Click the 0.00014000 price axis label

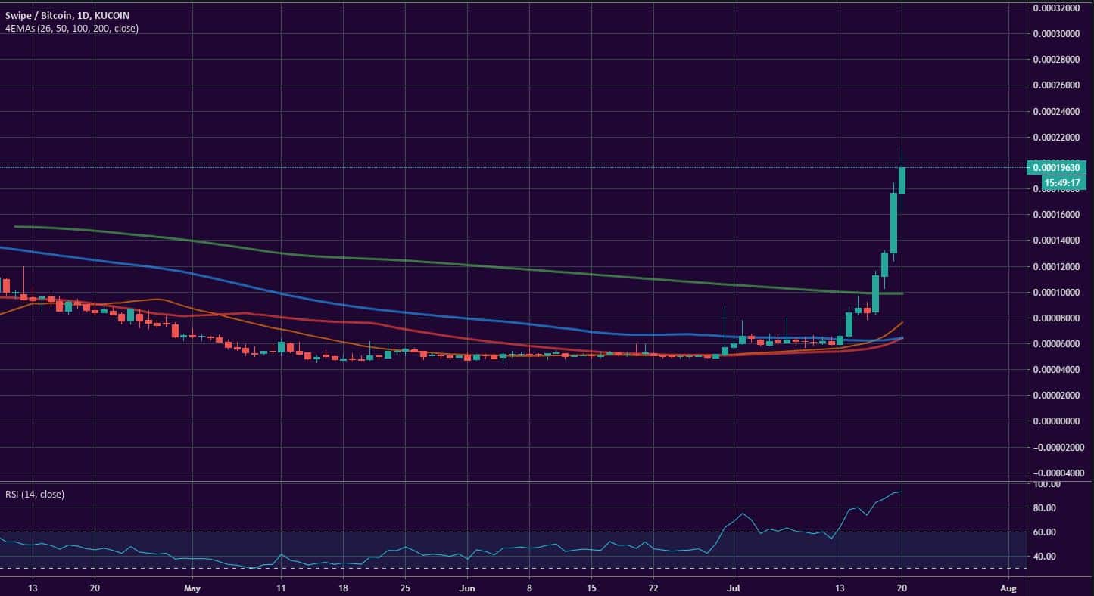coord(1057,241)
